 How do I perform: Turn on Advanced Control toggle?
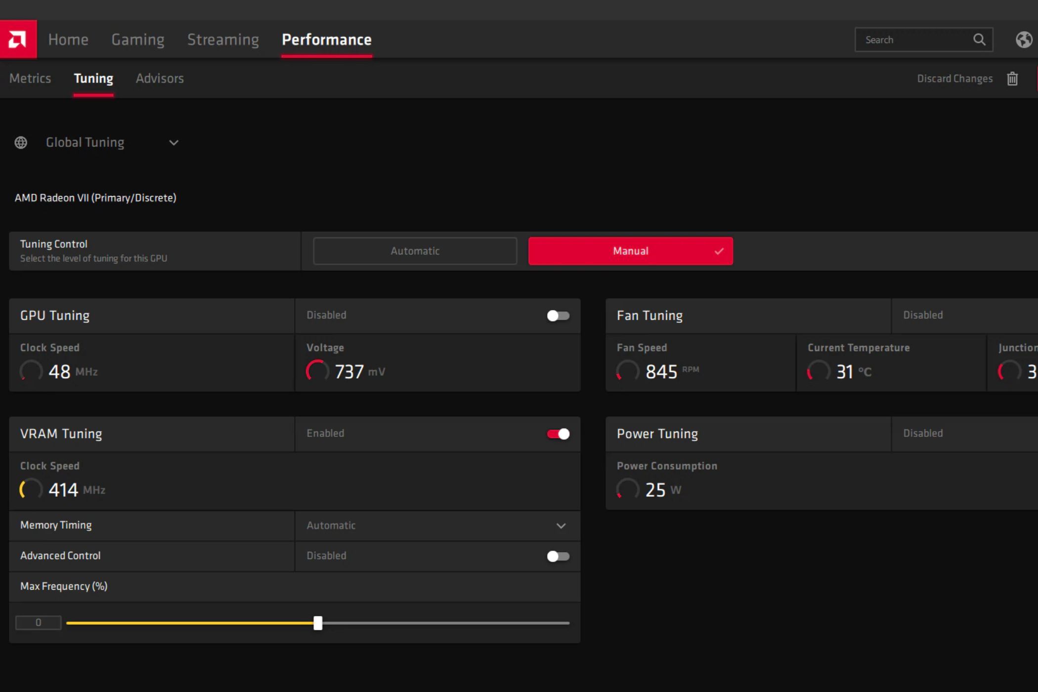[558, 556]
